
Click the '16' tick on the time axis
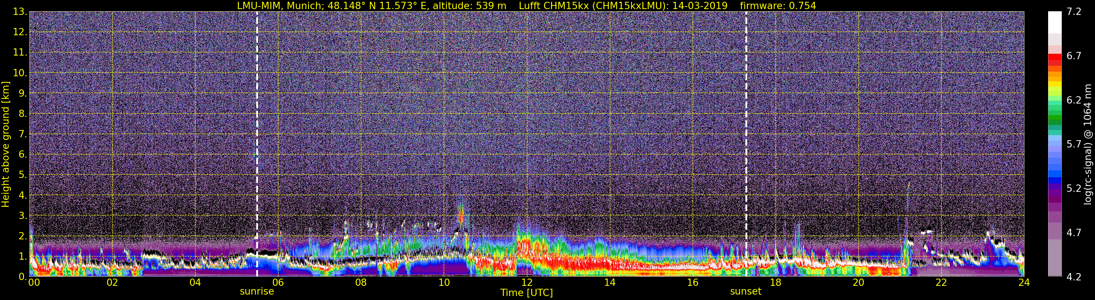(x=692, y=283)
